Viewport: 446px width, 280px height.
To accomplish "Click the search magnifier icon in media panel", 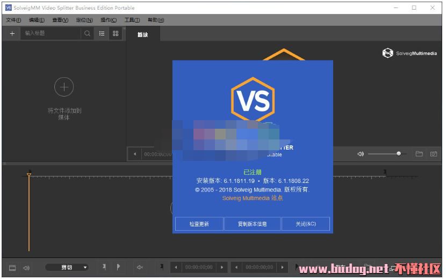I will (87, 33).
